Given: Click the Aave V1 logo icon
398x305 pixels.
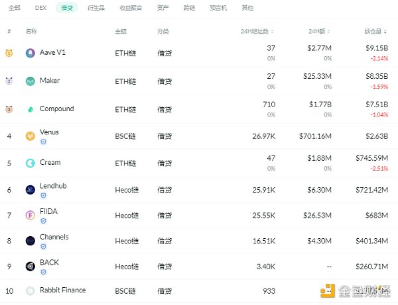Looking at the screenshot, I should pyautogui.click(x=31, y=53).
